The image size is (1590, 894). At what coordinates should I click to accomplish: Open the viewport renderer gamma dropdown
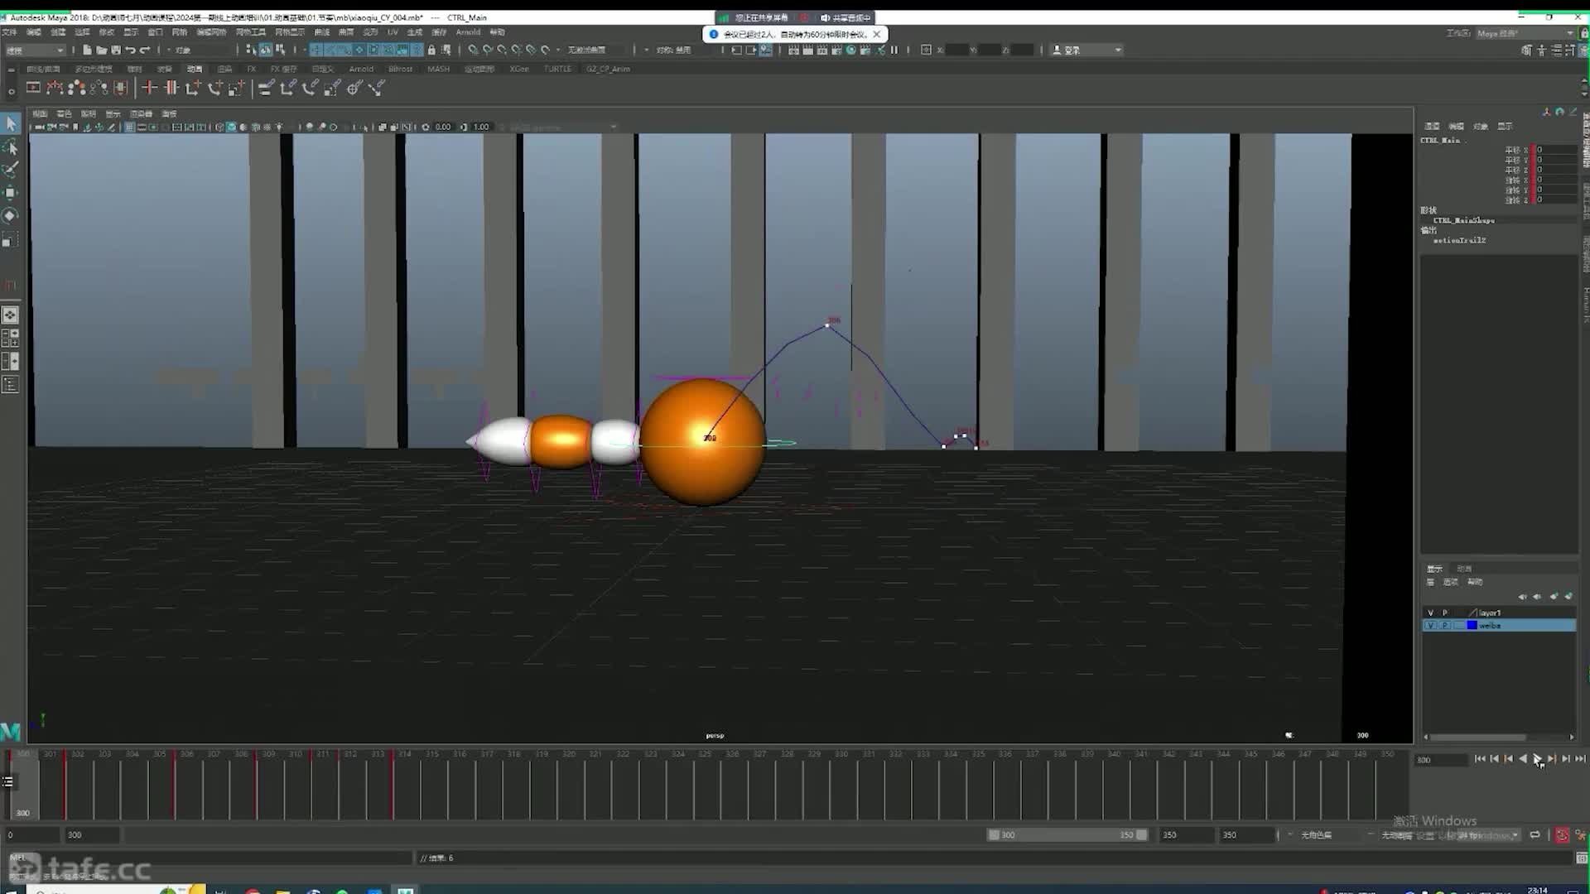(x=563, y=127)
